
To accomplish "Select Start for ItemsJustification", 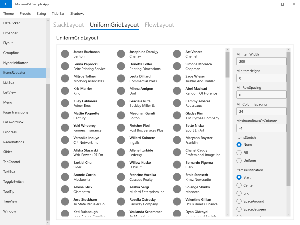I will [x=243, y=177].
